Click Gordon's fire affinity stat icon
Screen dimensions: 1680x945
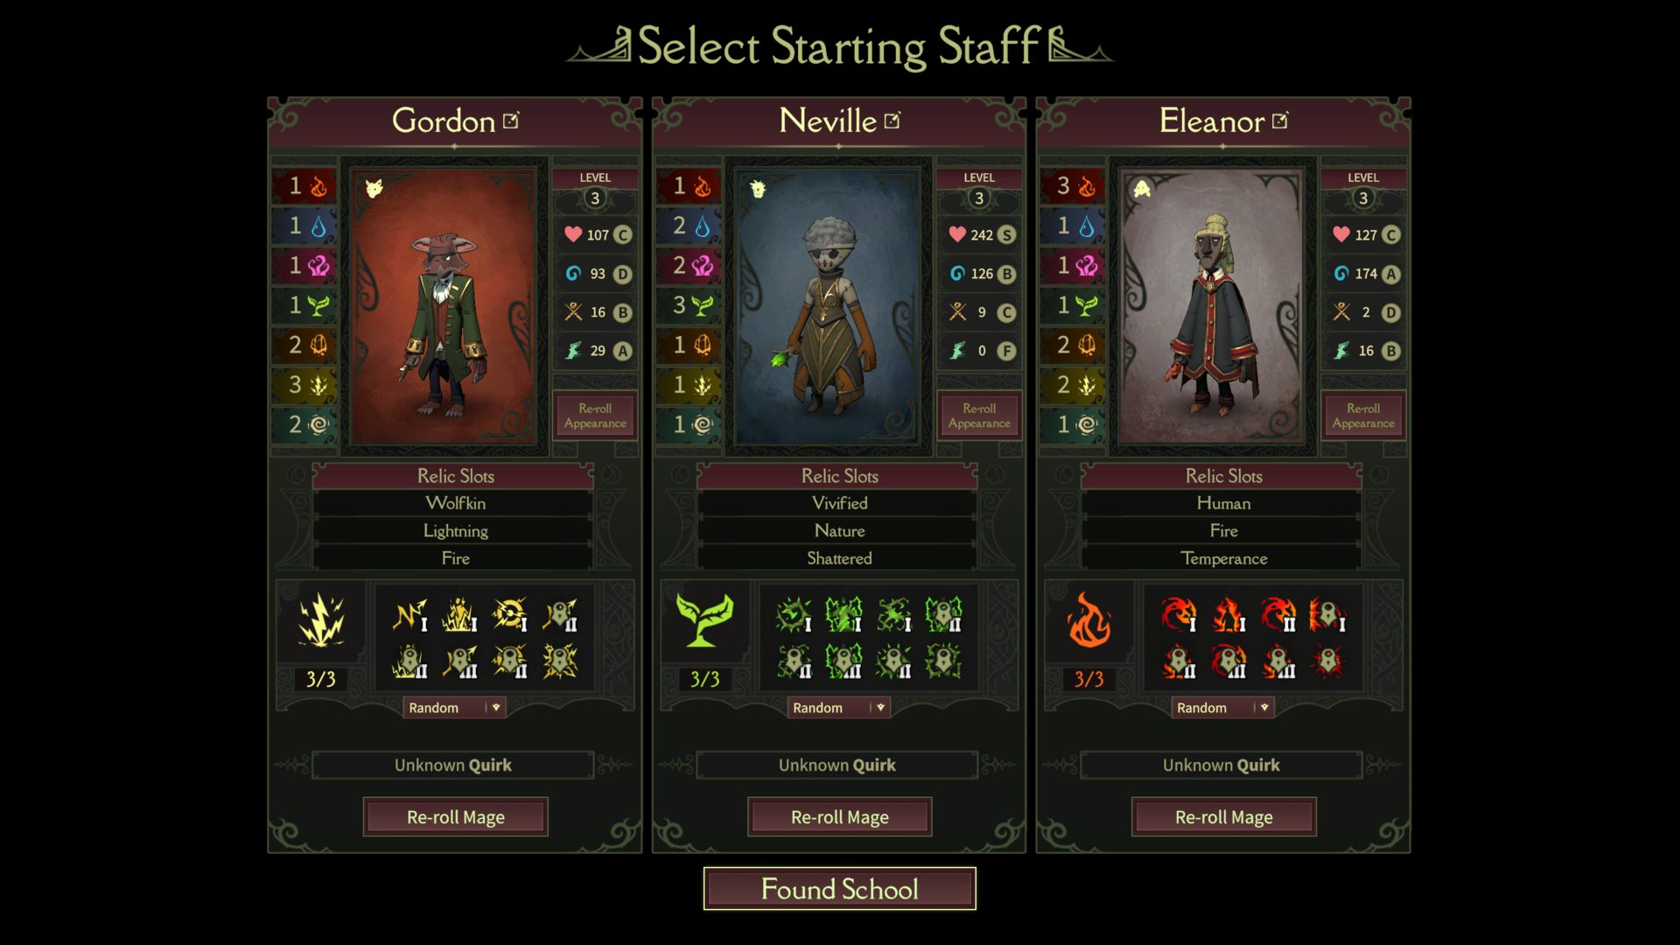pos(319,186)
